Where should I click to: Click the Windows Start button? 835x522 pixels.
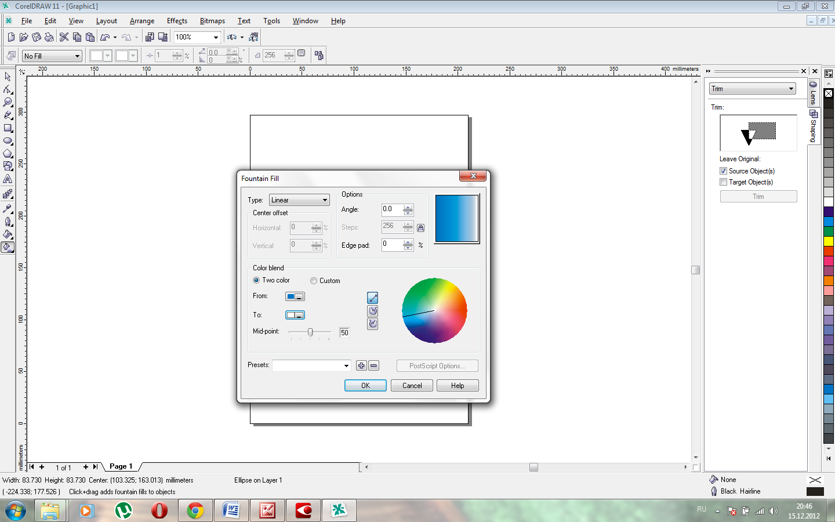click(x=15, y=511)
